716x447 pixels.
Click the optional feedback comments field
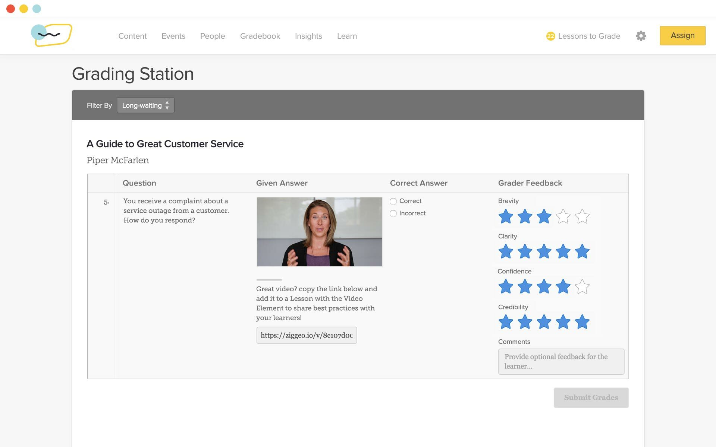coord(561,361)
